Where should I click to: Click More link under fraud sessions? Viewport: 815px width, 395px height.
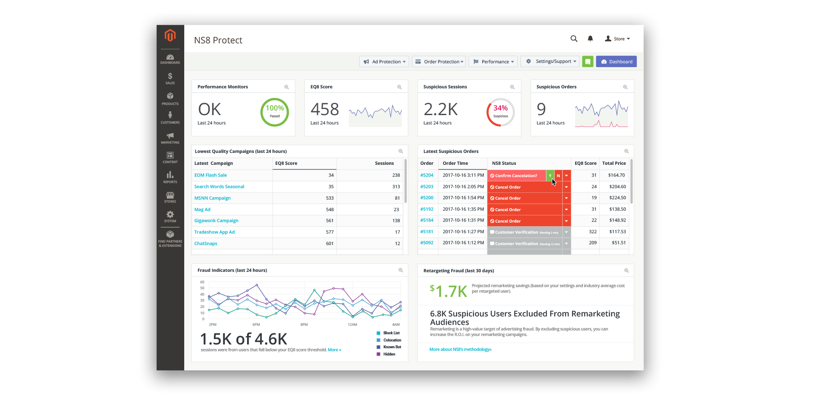pos(334,350)
